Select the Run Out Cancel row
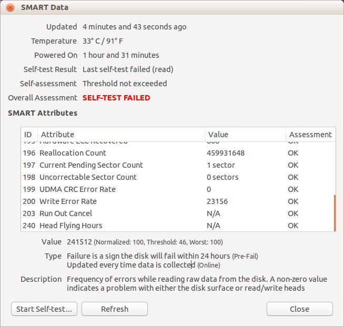 [66, 213]
